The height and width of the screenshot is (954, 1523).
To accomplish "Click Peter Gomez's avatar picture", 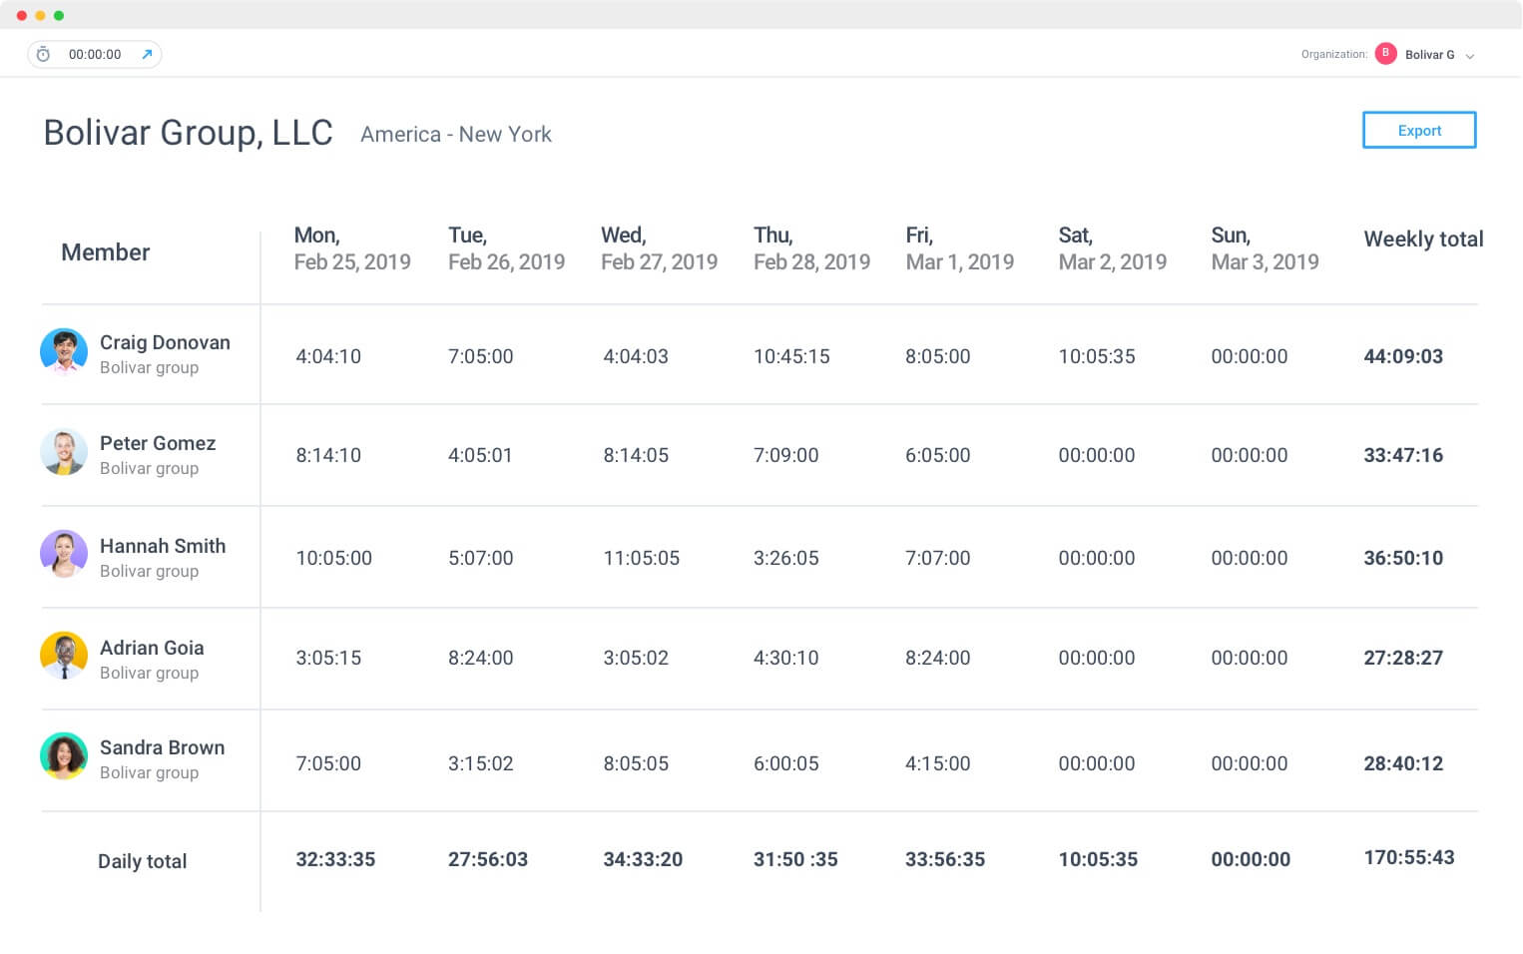I will point(64,453).
